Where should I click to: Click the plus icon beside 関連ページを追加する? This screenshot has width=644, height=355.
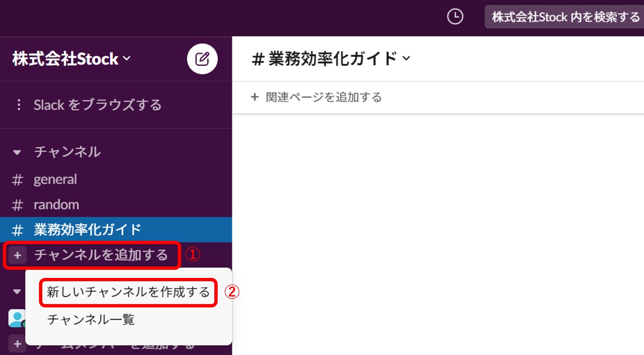255,97
